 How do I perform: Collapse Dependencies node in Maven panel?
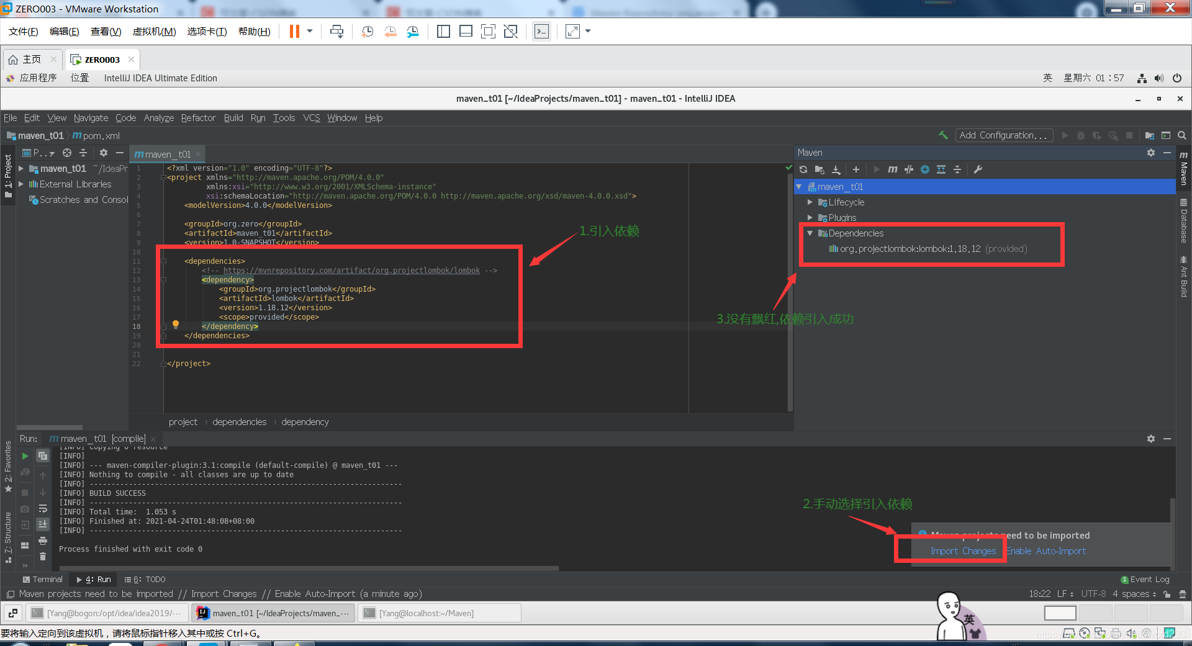coord(810,233)
